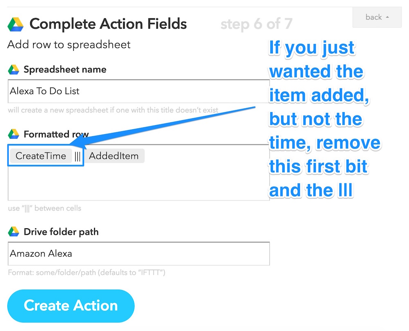Image resolution: width=409 pixels, height=331 pixels.
Task: Click empty area of Formatted row text box
Action: pos(138,182)
